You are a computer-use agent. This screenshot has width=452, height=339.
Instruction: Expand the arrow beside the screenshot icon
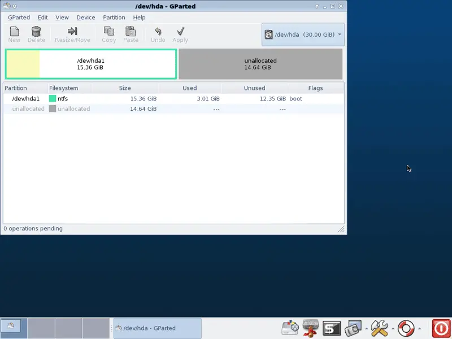coord(366,329)
